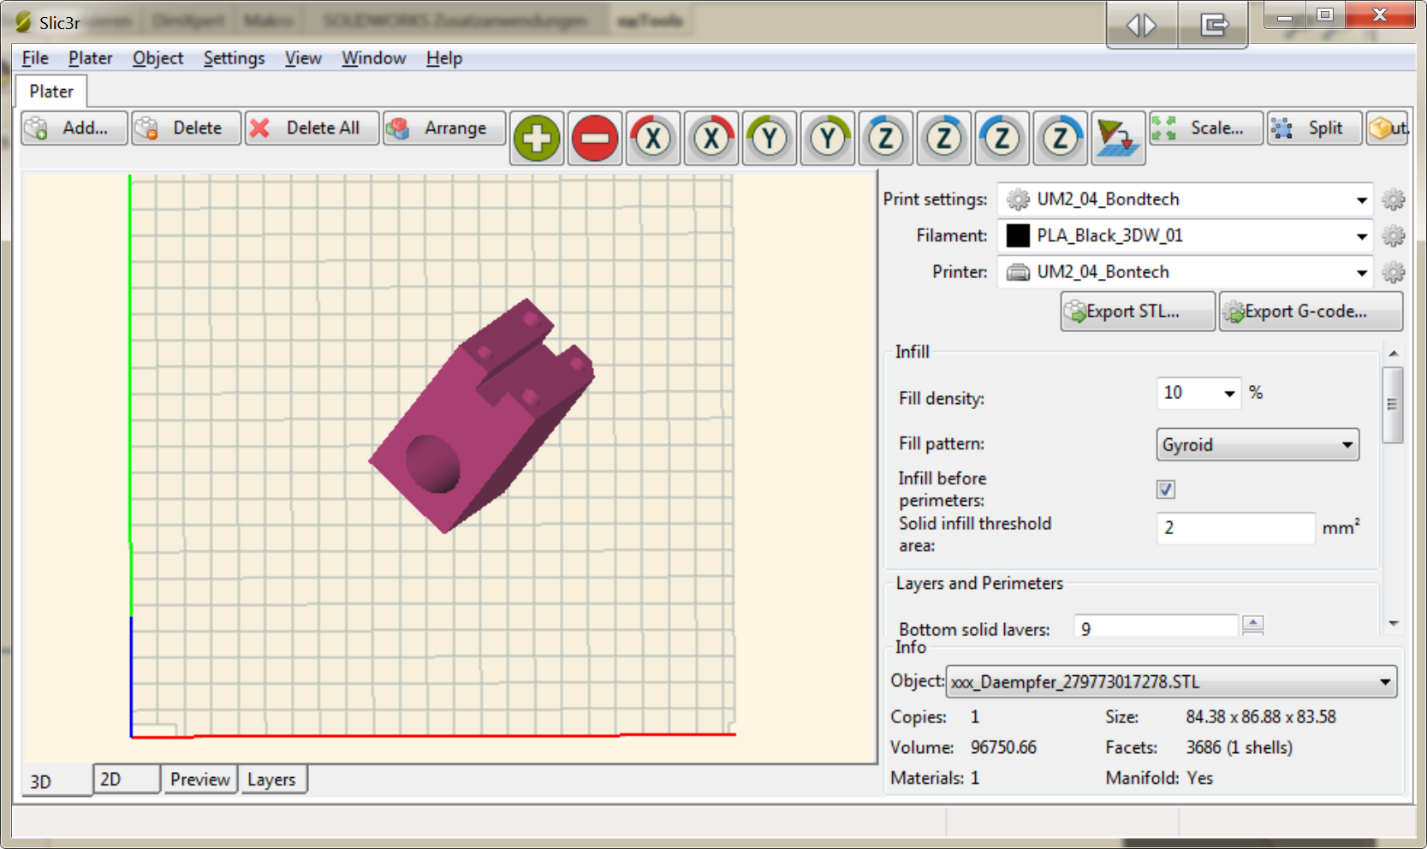Rotate the model -45° around the X axis

click(x=653, y=137)
